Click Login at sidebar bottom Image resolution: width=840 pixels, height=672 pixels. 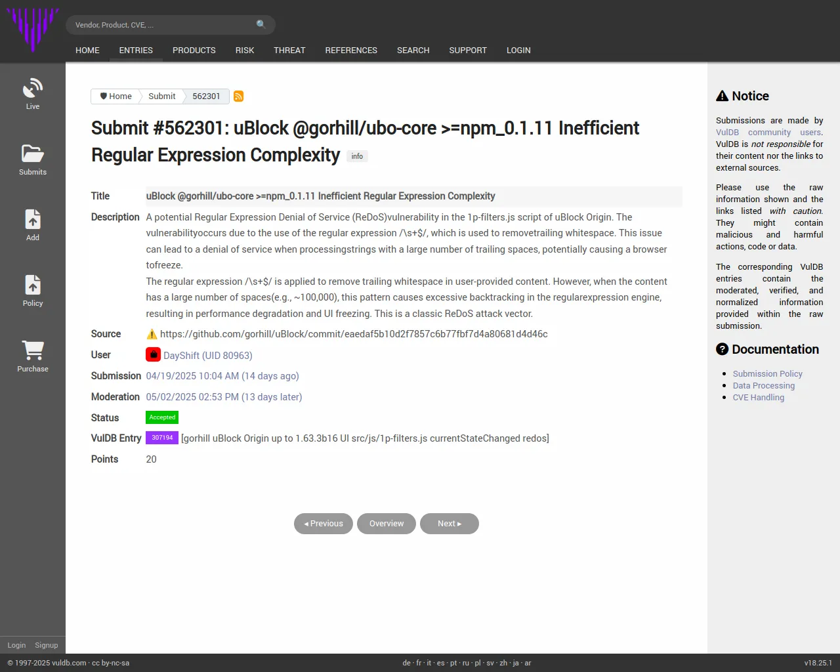pos(16,645)
